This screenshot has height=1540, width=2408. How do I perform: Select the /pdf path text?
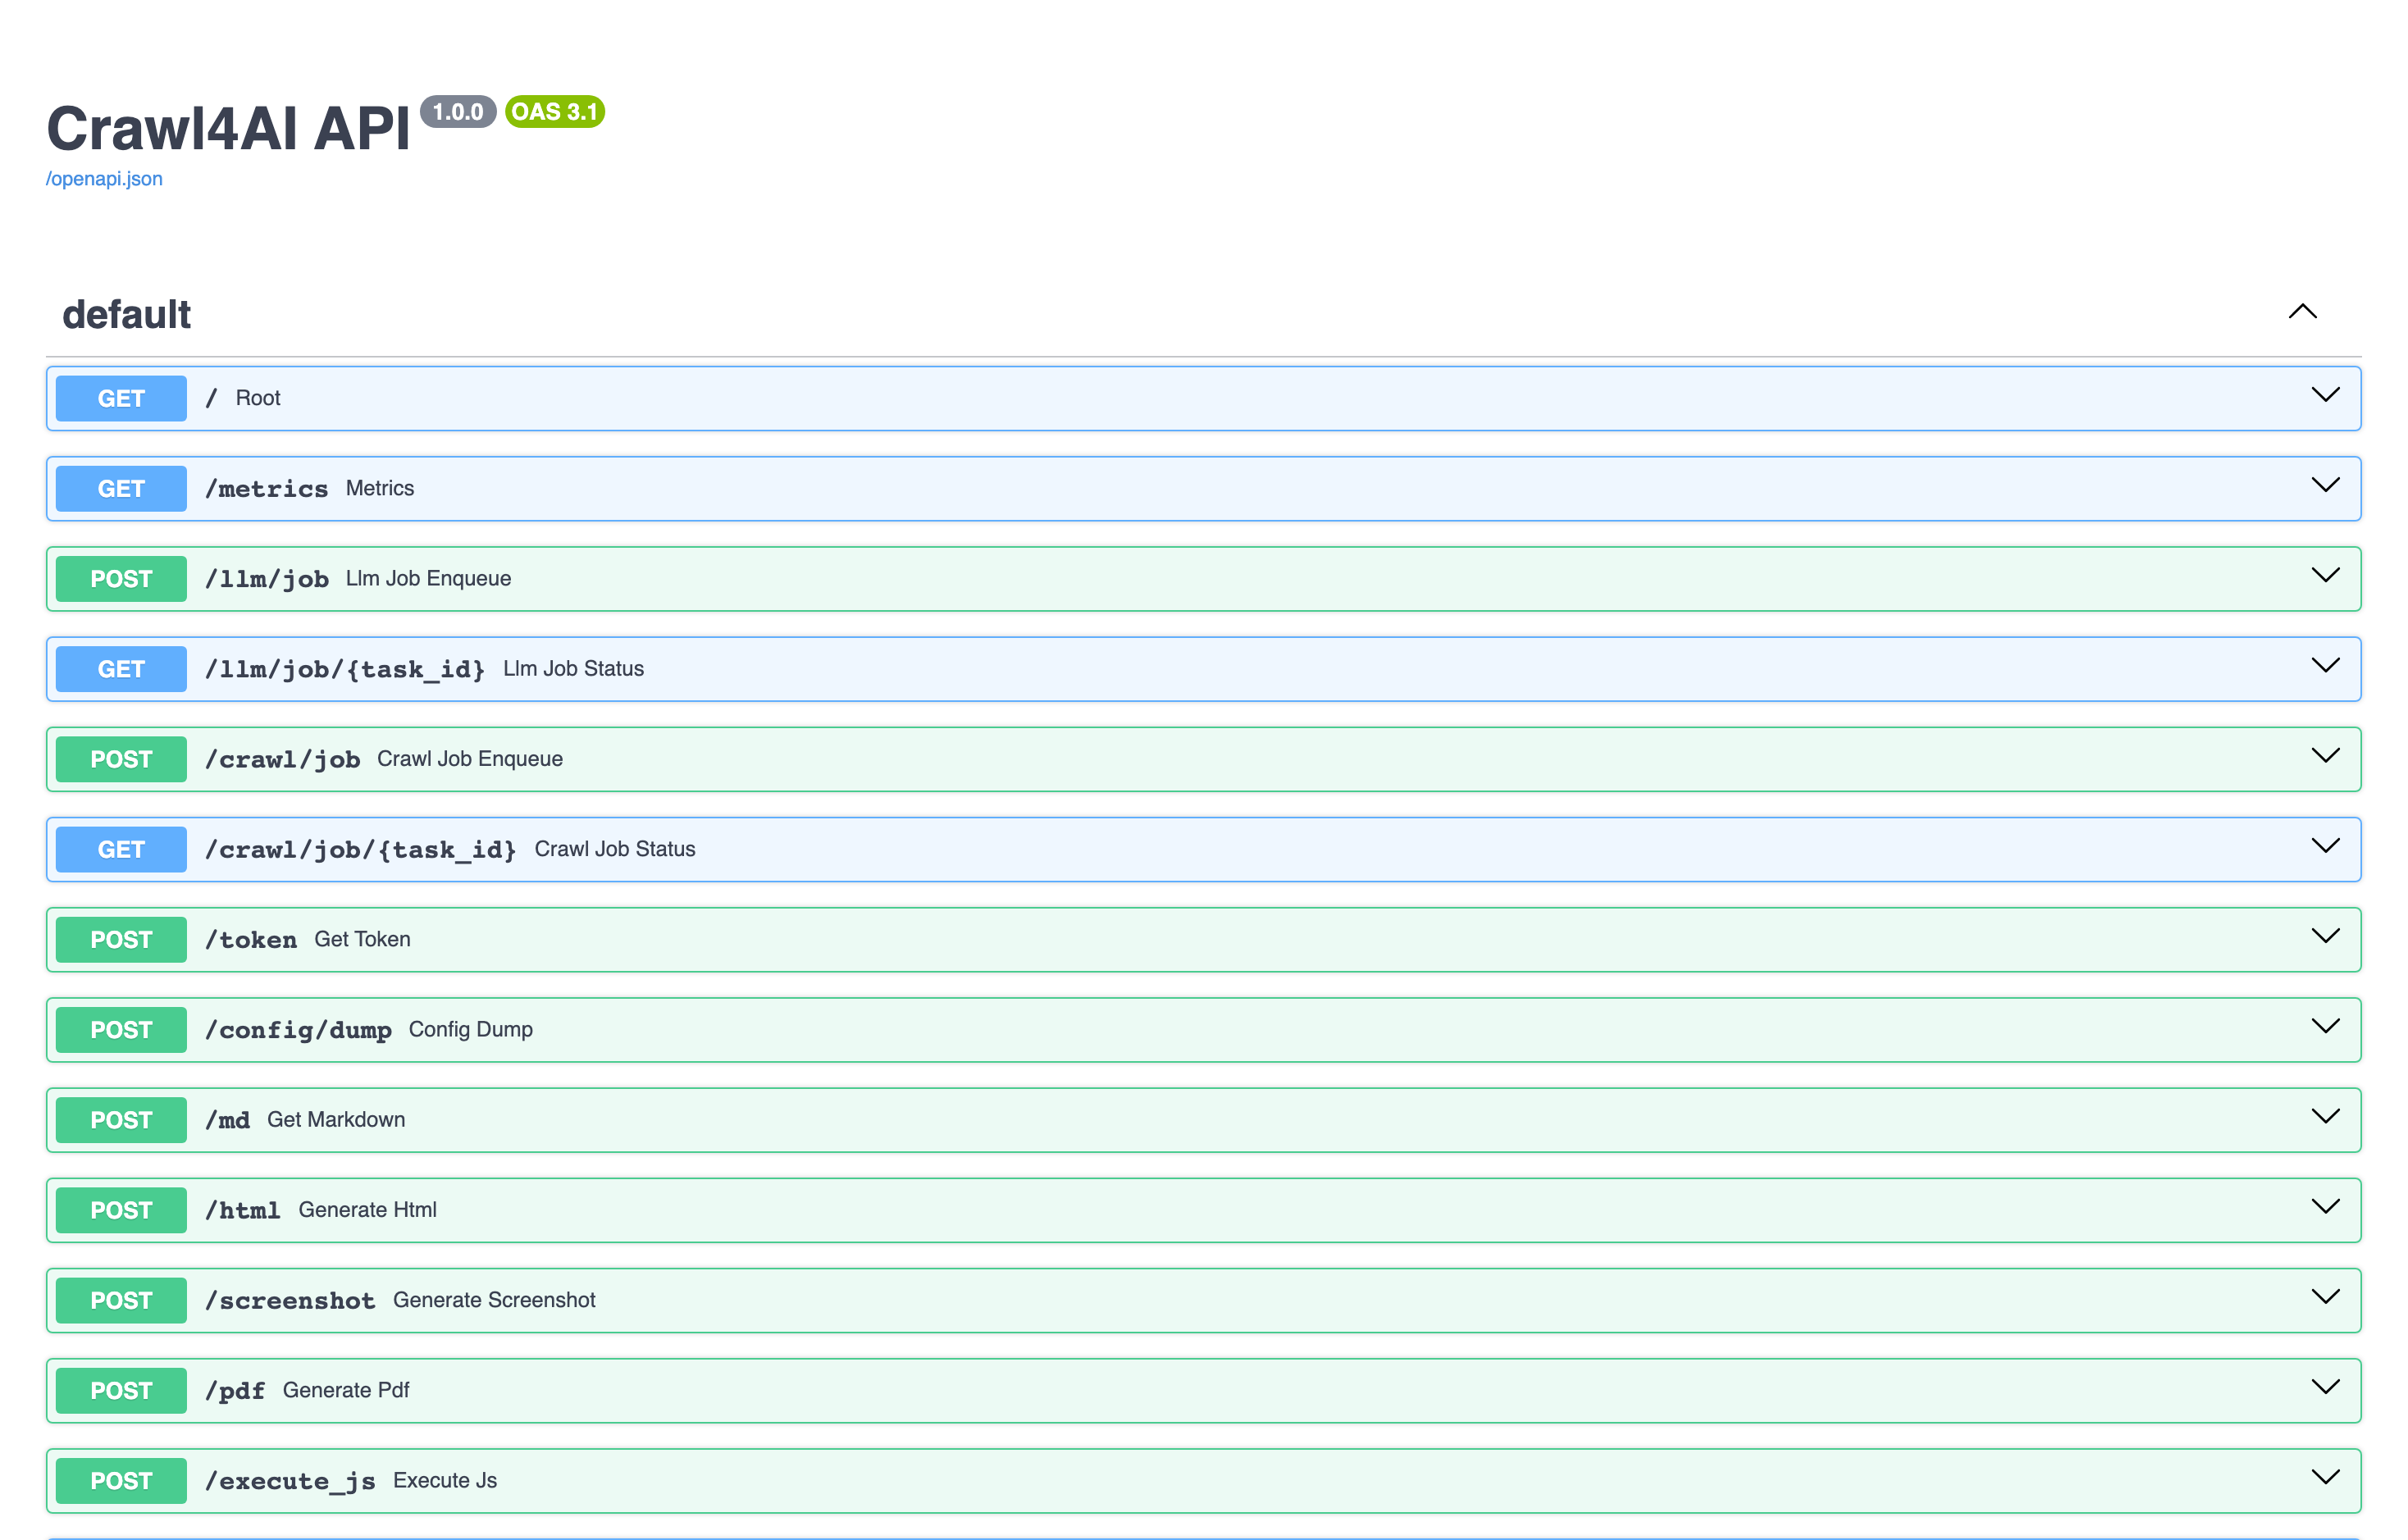click(x=235, y=1391)
